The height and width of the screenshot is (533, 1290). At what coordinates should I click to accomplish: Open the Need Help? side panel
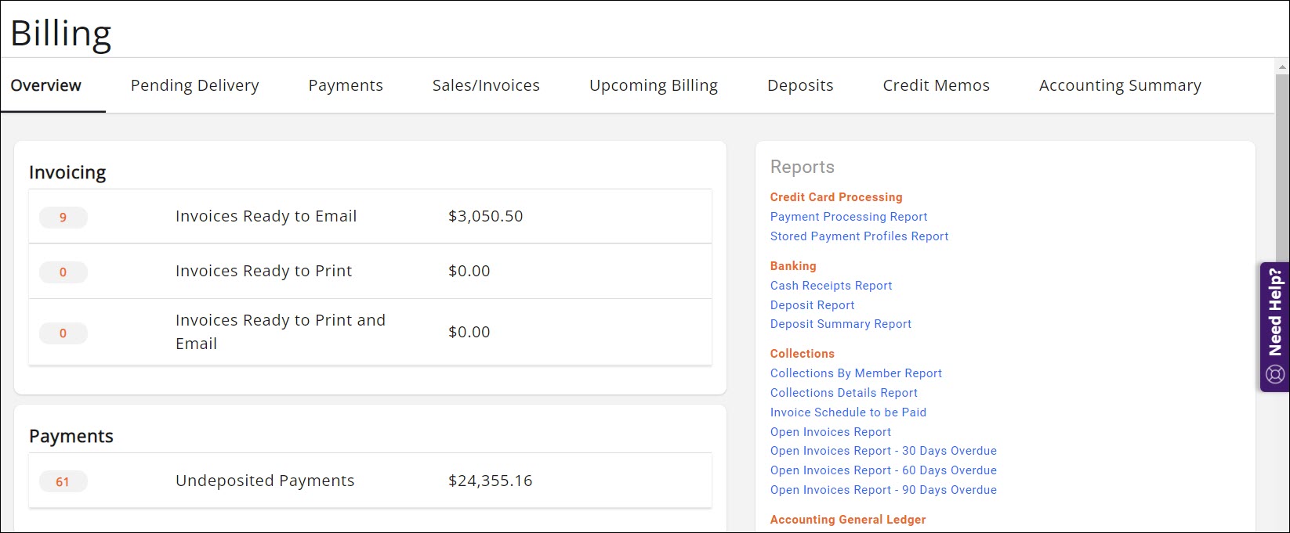coord(1275,326)
